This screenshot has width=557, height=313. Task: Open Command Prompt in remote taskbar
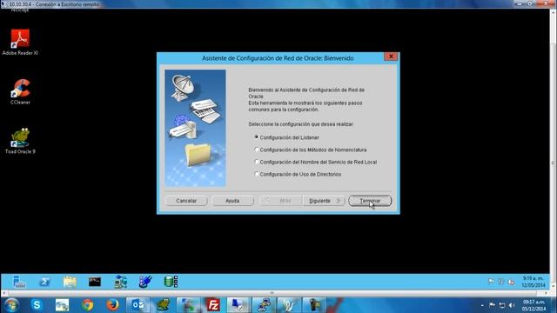(95, 282)
